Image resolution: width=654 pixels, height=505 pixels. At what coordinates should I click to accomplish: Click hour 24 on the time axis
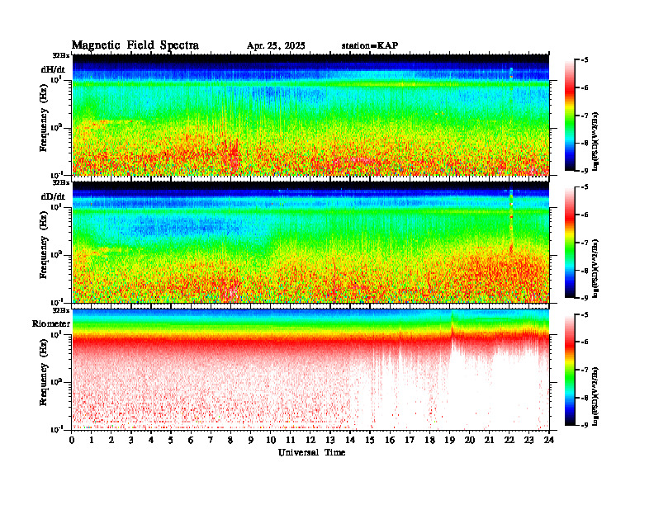(549, 440)
